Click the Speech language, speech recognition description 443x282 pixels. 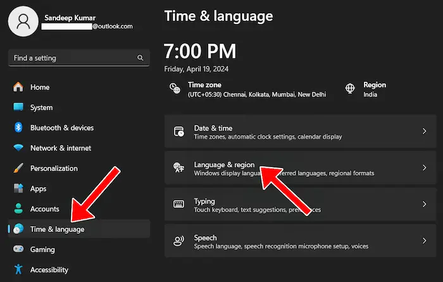(x=281, y=247)
